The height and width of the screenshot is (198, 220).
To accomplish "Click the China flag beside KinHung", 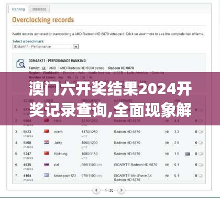I will (x=47, y=153).
